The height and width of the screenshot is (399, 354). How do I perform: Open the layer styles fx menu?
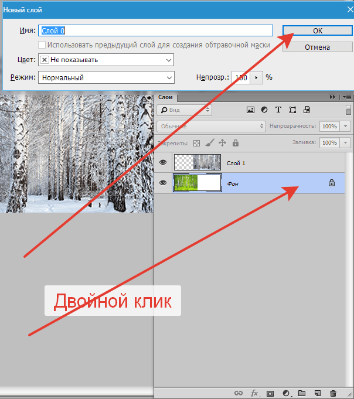[x=255, y=393]
